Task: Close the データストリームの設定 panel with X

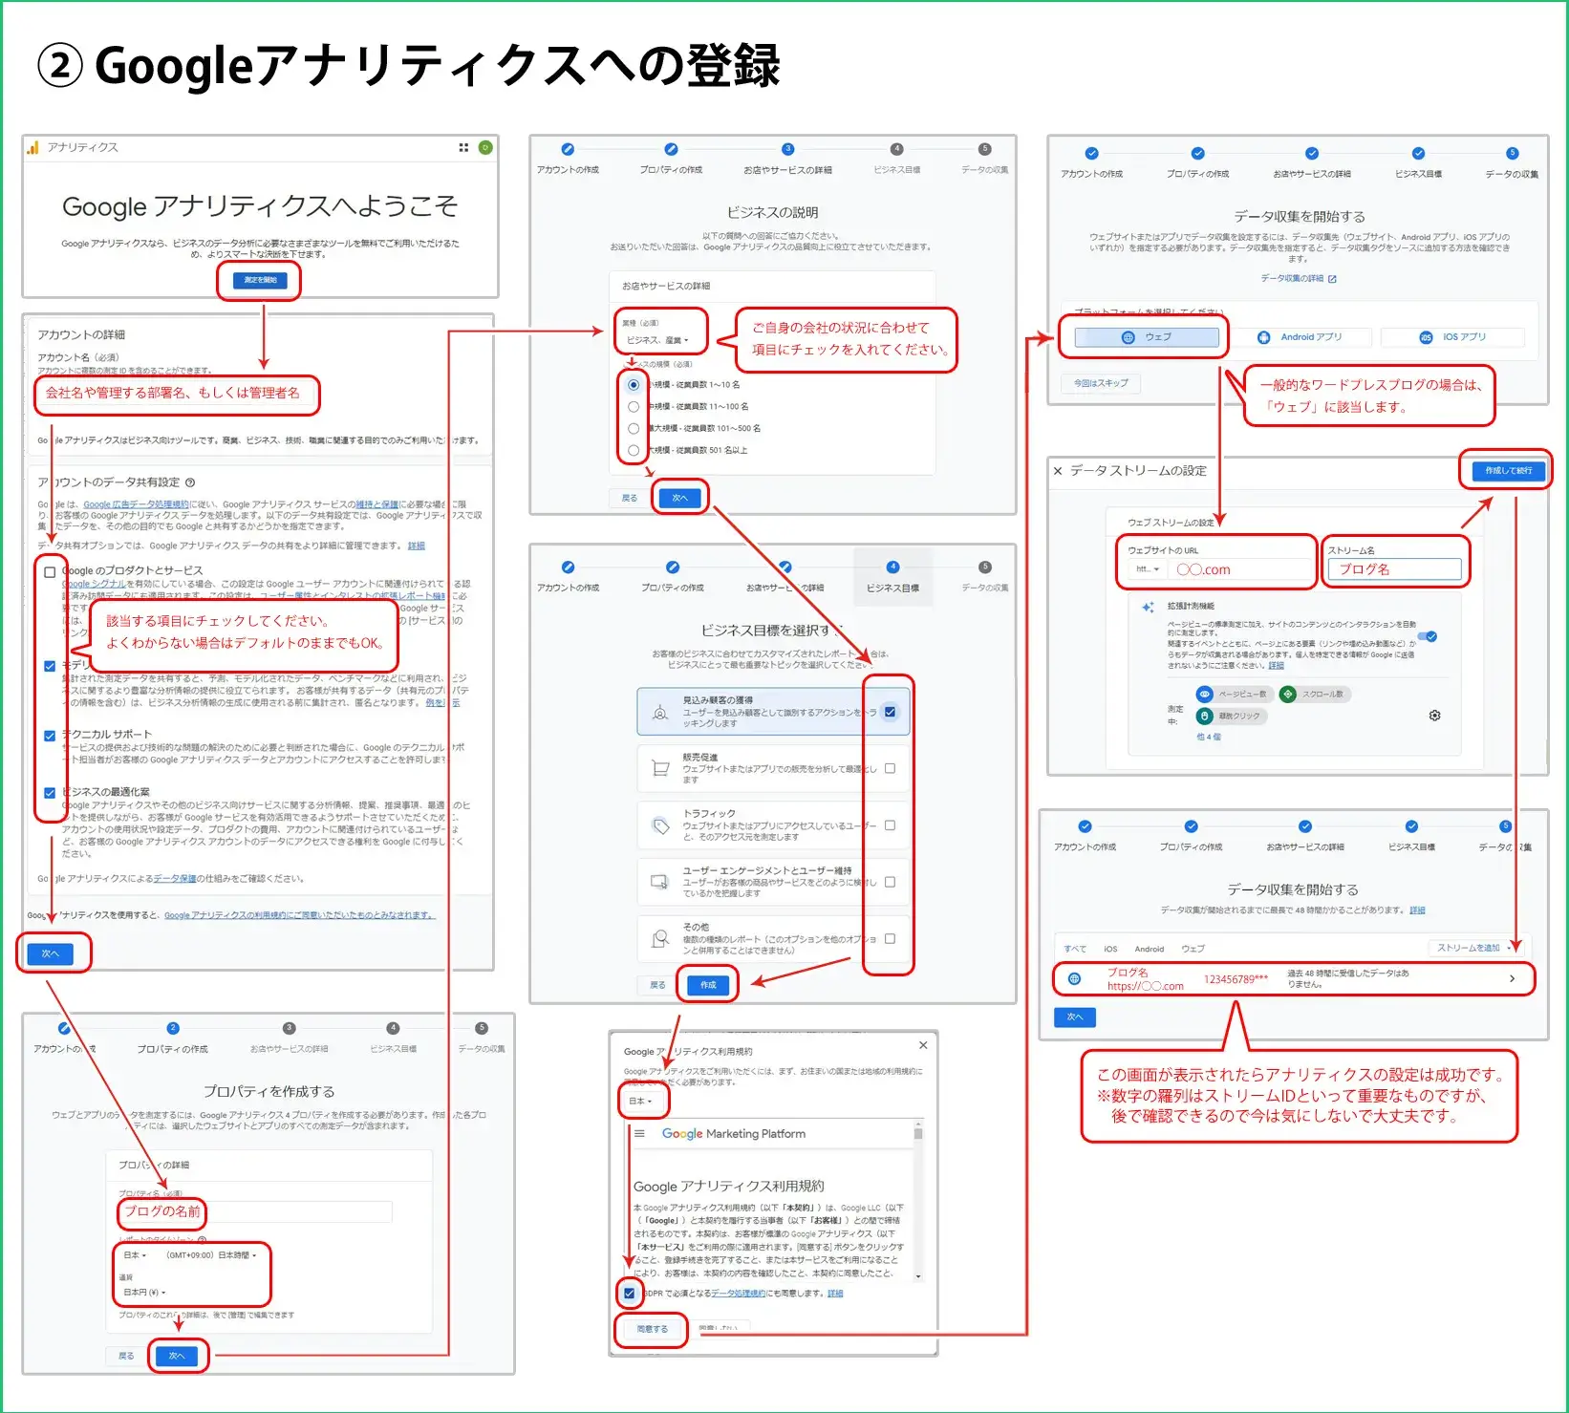Action: click(x=1058, y=471)
